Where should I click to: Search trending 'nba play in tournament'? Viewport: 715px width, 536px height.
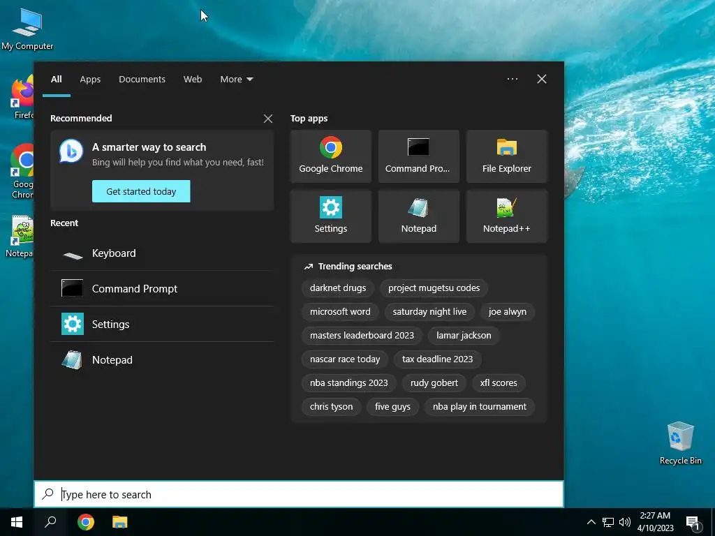[480, 407]
